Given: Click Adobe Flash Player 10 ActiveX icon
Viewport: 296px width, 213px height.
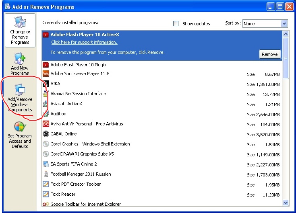Looking at the screenshot, I should coord(46,35).
